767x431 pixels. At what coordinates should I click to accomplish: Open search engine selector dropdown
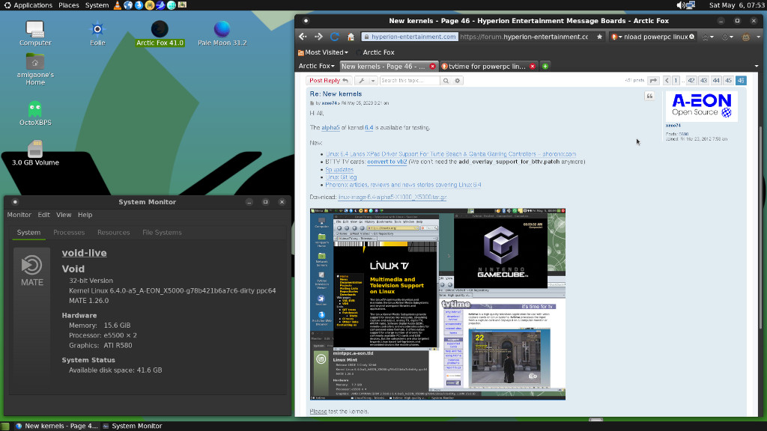tap(616, 37)
